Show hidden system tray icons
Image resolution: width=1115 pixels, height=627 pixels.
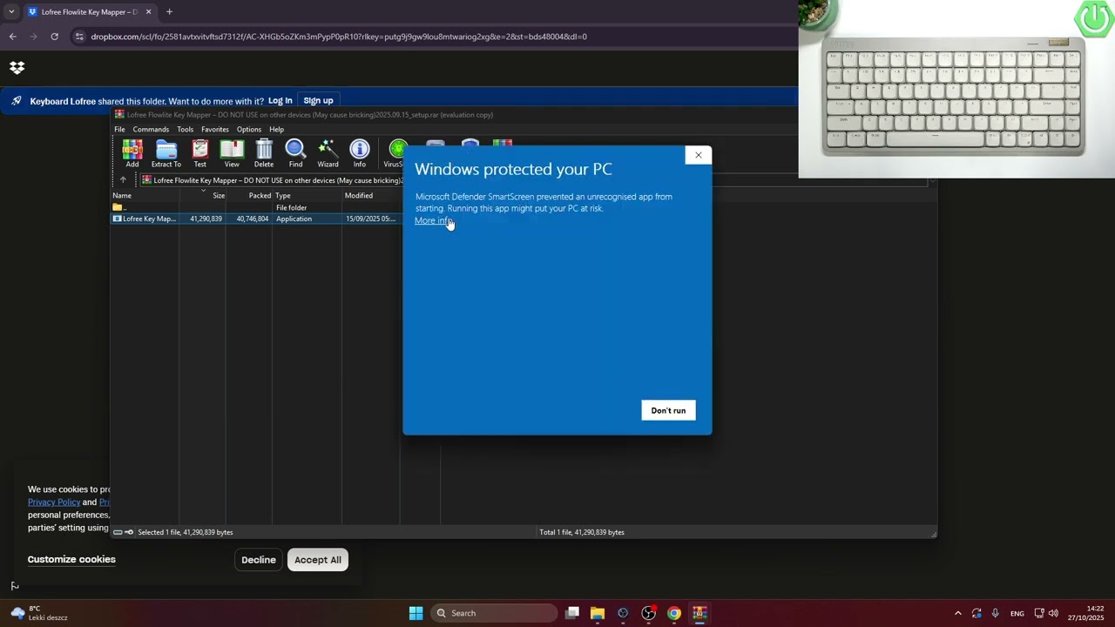(x=957, y=613)
